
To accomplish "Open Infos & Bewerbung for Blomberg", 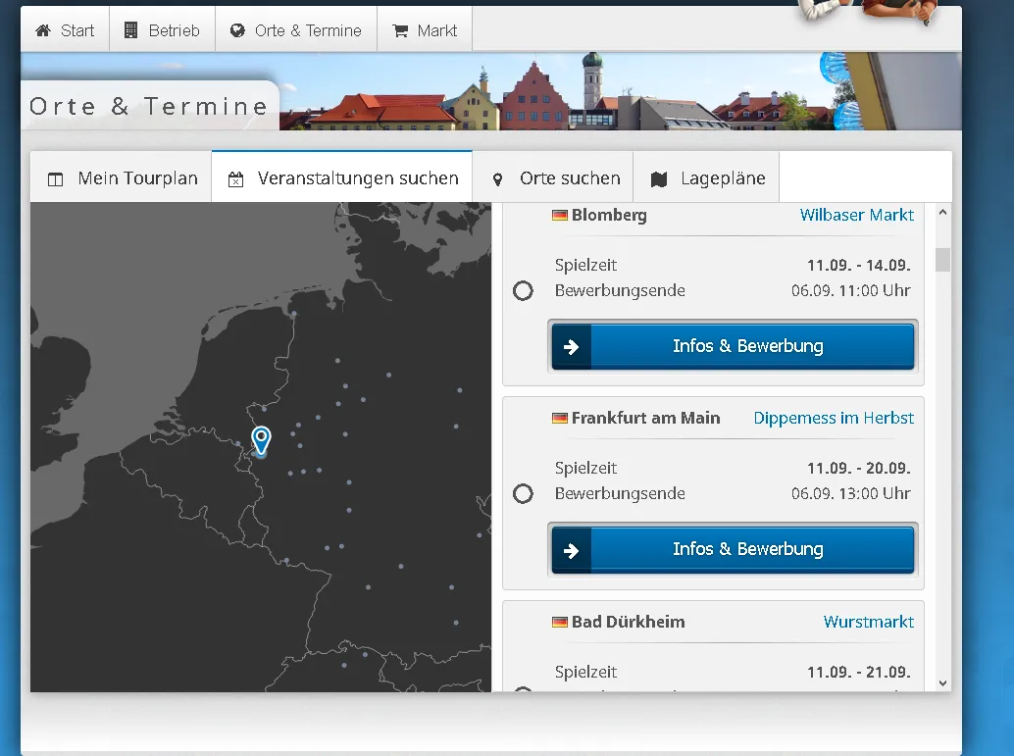I will click(733, 346).
